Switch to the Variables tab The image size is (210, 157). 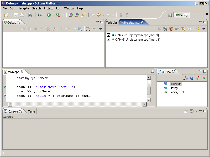112,23
